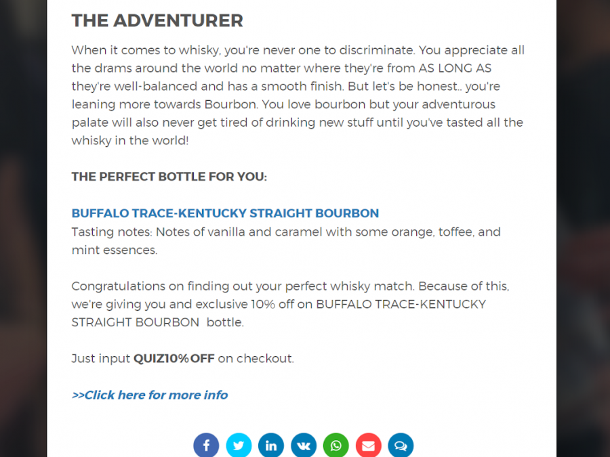Share the result on Facebook
The image size is (610, 457).
tap(206, 445)
